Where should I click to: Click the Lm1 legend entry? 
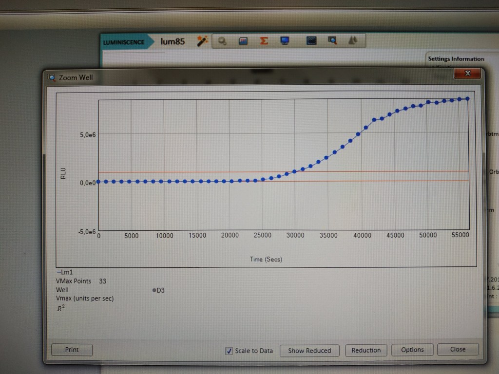65,273
